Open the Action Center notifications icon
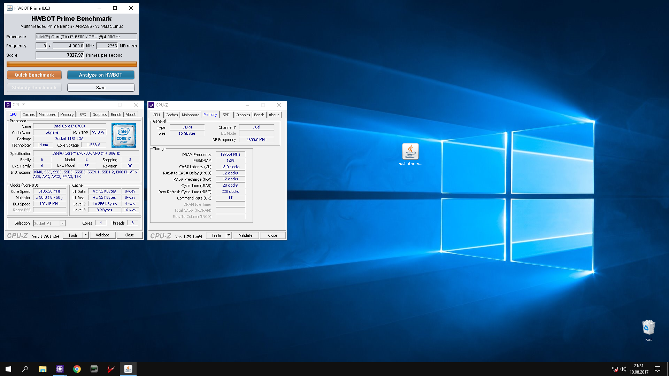The image size is (669, 376). (658, 369)
